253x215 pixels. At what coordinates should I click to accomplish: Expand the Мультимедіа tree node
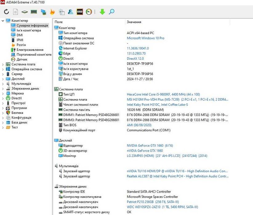(x=3, y=84)
